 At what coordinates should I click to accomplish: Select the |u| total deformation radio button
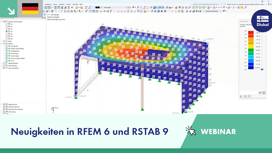pos(7,24)
